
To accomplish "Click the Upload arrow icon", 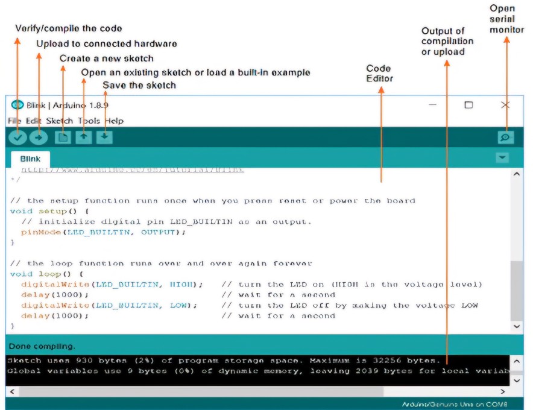I will point(38,137).
